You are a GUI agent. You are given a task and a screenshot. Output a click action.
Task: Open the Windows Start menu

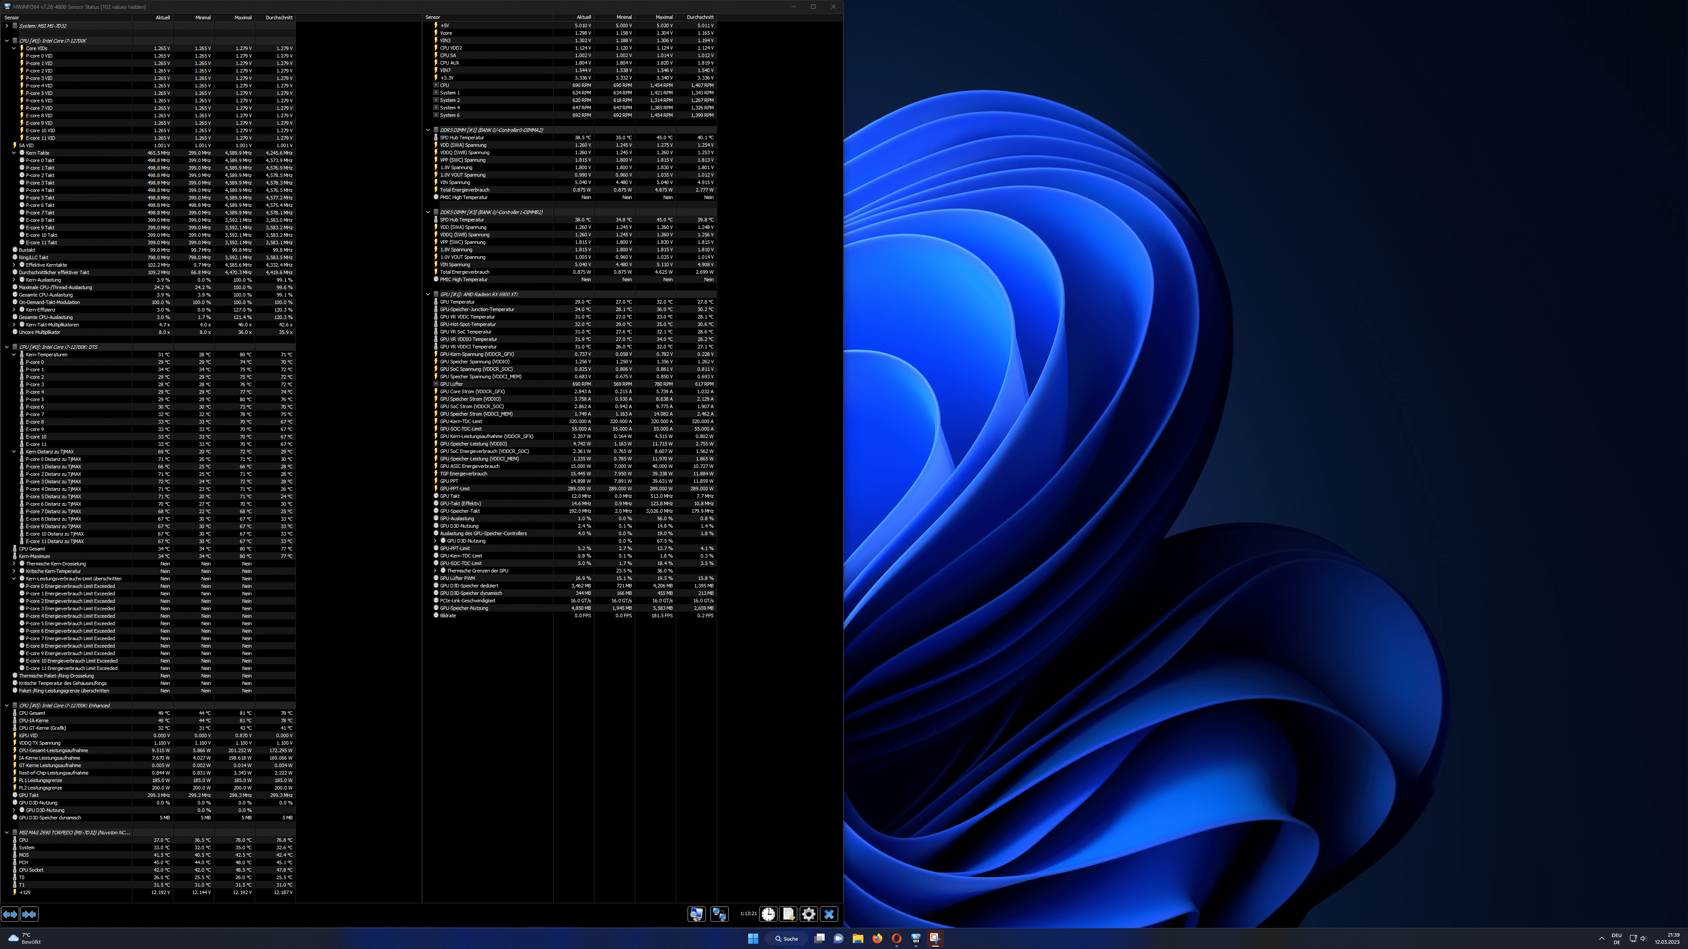[753, 938]
